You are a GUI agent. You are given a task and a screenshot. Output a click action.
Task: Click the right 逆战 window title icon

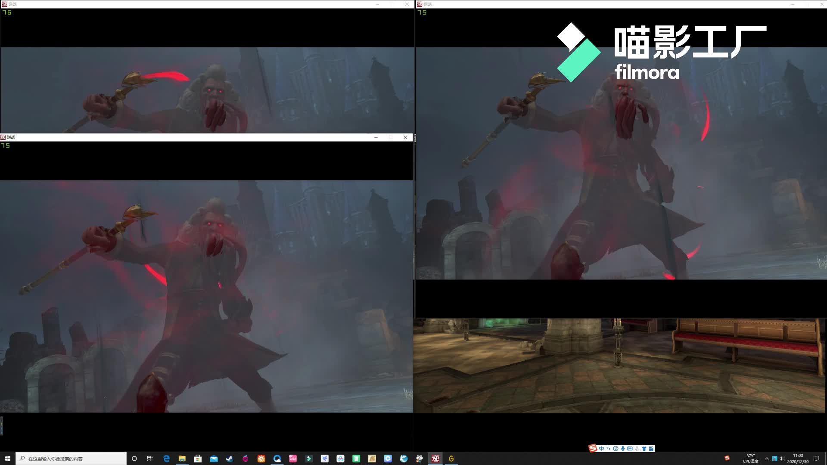point(420,4)
